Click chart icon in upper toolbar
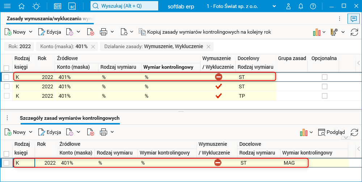Screen dimensions: 362x182 (316, 32)
